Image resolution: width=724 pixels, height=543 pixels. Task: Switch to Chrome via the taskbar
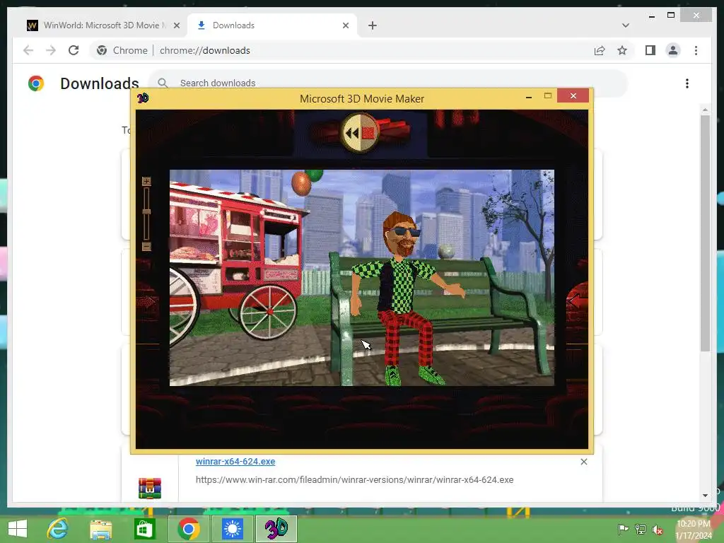pyautogui.click(x=188, y=529)
